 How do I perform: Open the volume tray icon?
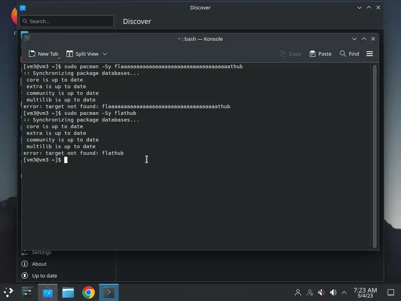333,292
